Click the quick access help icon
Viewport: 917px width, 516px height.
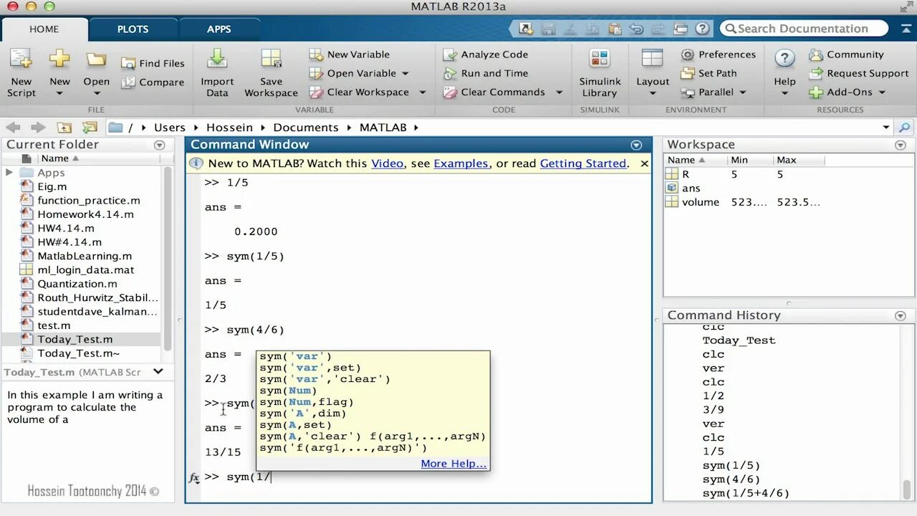[x=703, y=29]
